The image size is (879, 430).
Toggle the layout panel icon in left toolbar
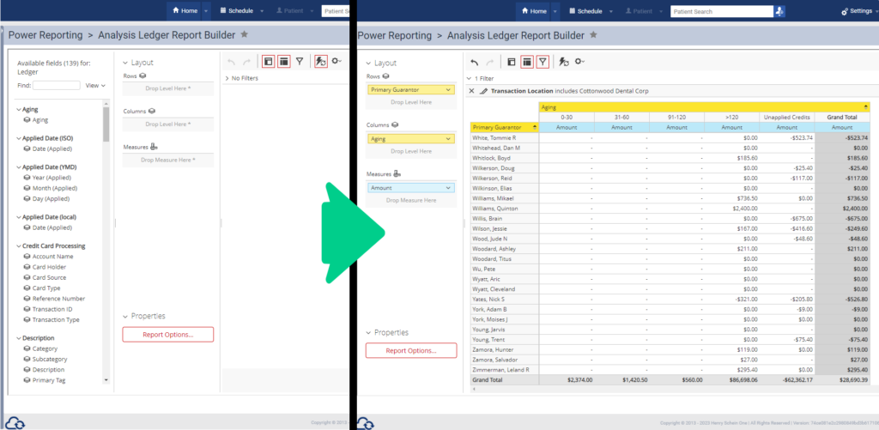point(283,62)
